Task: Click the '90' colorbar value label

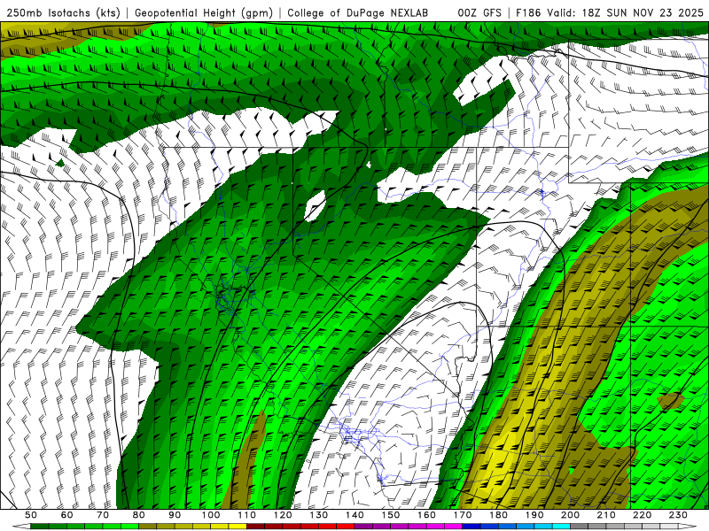Action: click(175, 515)
